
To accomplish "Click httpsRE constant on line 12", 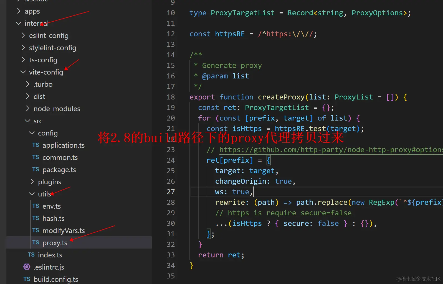I will point(230,34).
